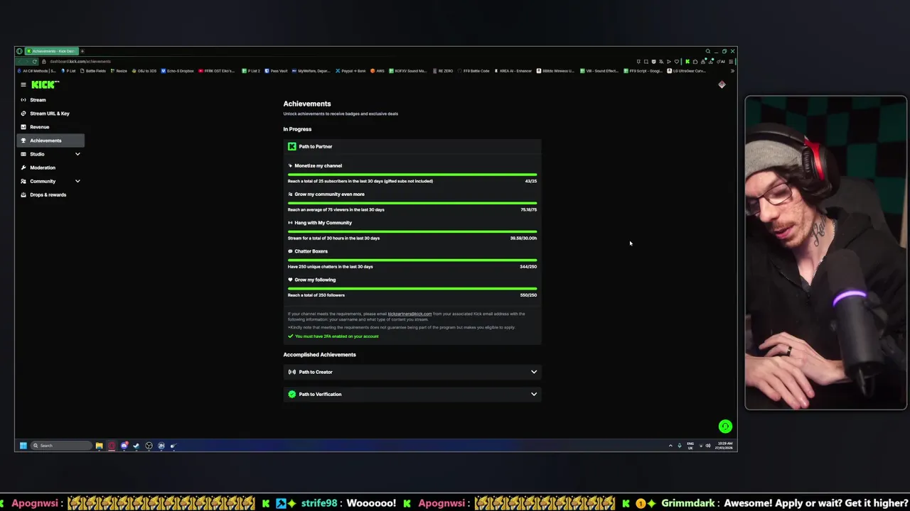The width and height of the screenshot is (910, 511).
Task: Click the Monetize my channel icon
Action: (290, 165)
